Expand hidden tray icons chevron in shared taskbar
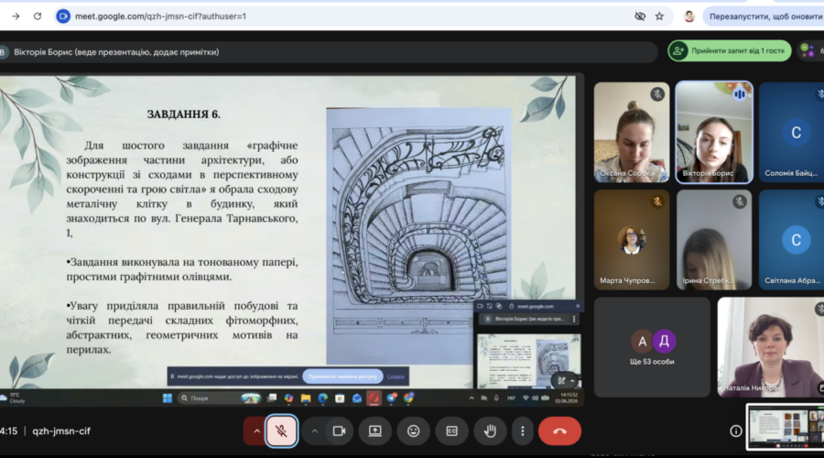824x458 pixels. [x=472, y=398]
